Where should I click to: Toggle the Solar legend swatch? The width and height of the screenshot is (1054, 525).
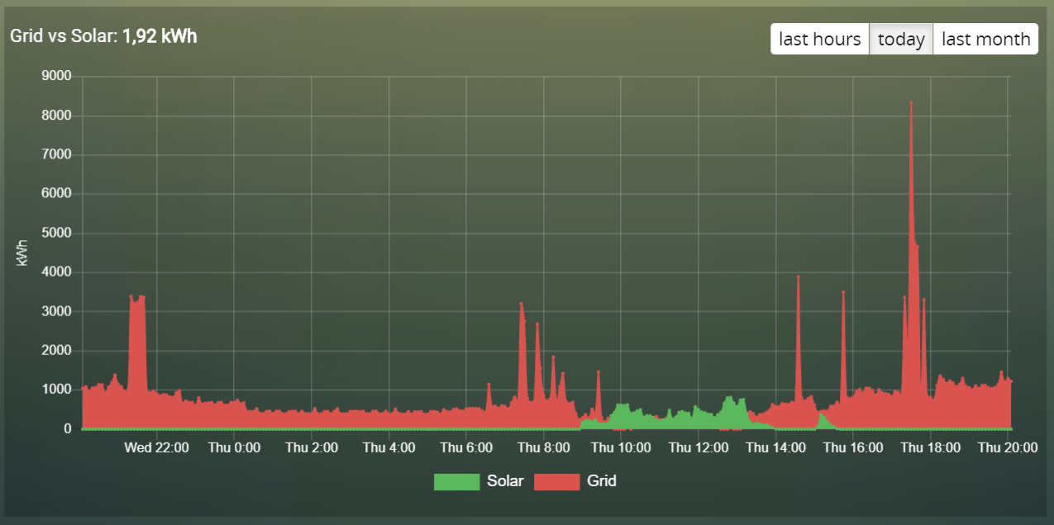[x=456, y=481]
